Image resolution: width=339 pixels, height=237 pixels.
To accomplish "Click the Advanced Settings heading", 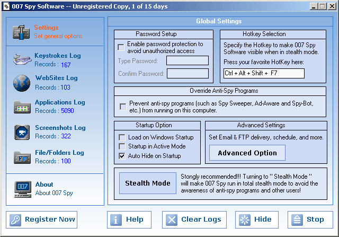I will (x=261, y=125).
